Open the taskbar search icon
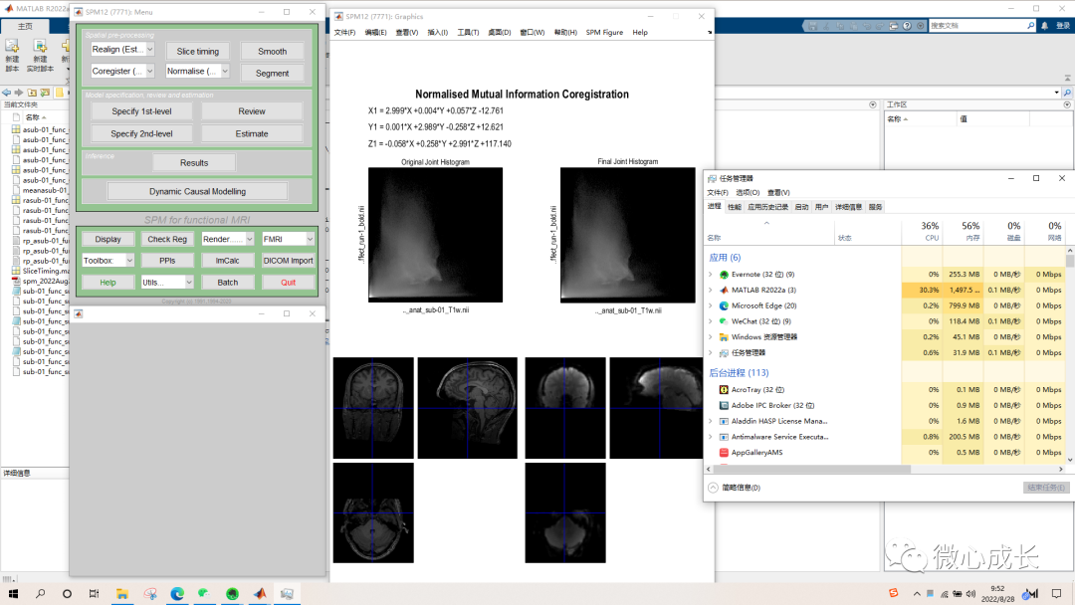 41,593
